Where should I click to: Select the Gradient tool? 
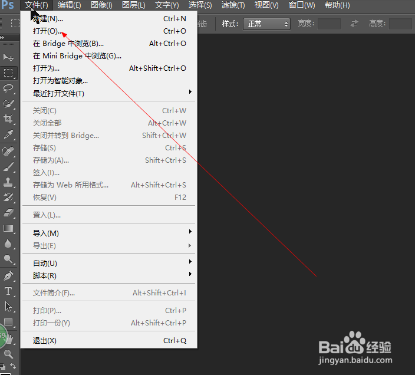pyautogui.click(x=8, y=228)
